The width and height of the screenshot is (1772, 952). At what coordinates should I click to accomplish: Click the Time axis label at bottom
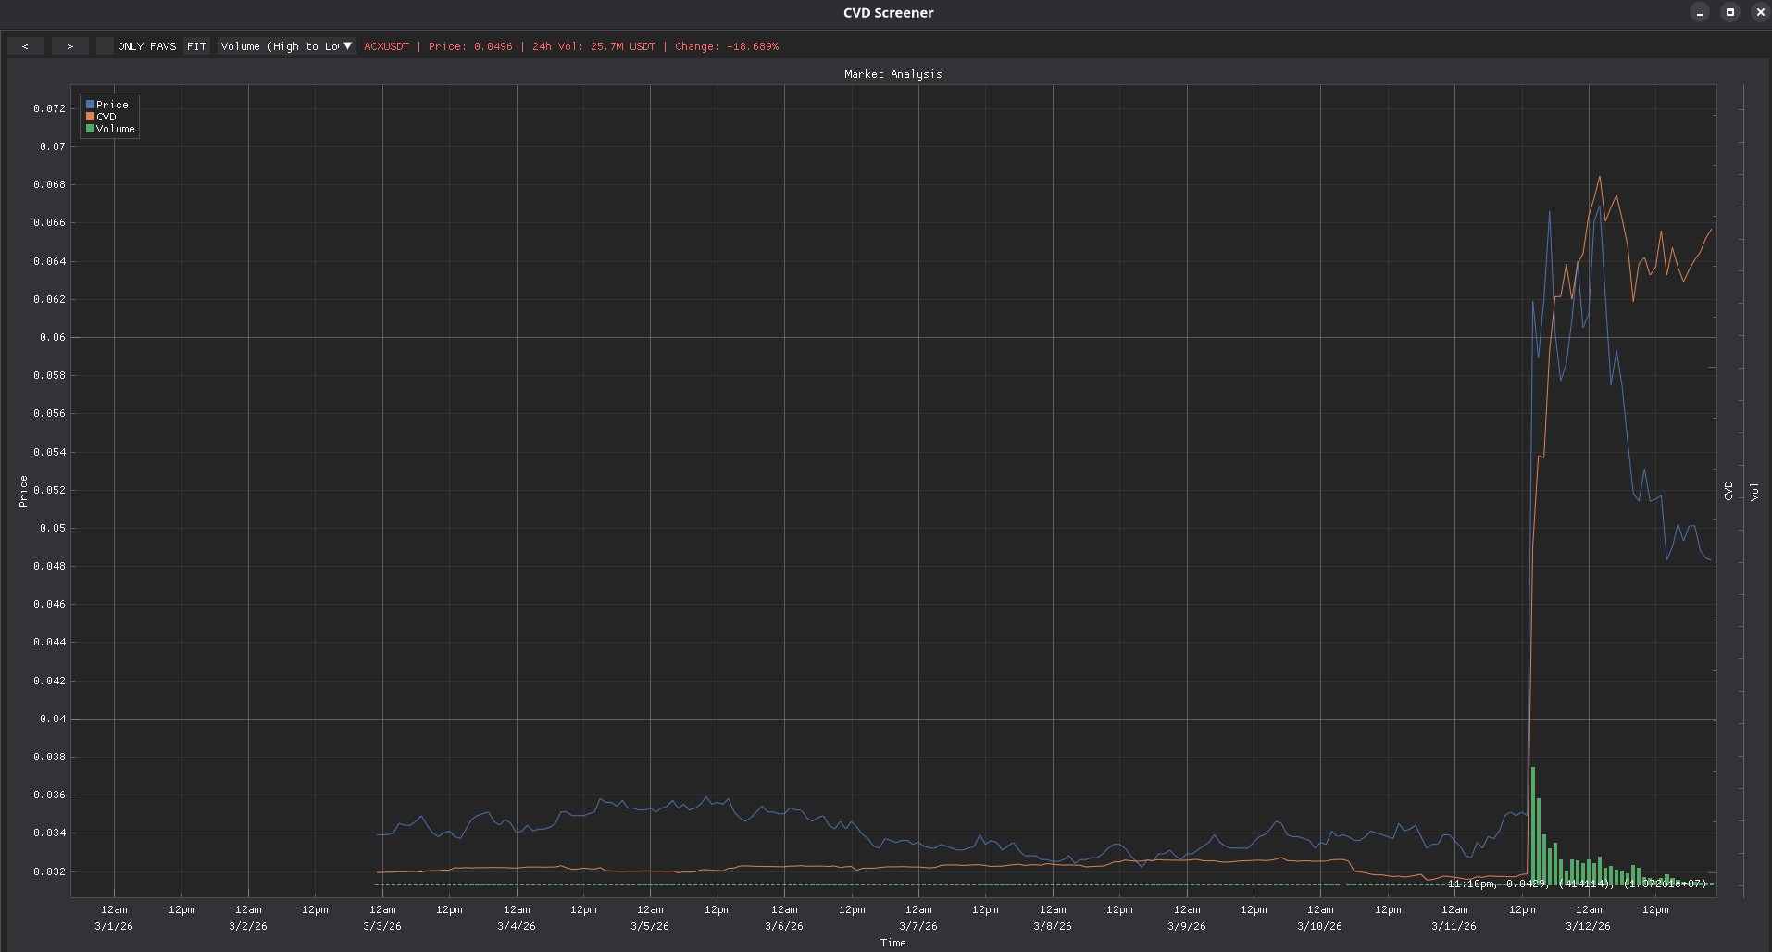[x=892, y=943]
